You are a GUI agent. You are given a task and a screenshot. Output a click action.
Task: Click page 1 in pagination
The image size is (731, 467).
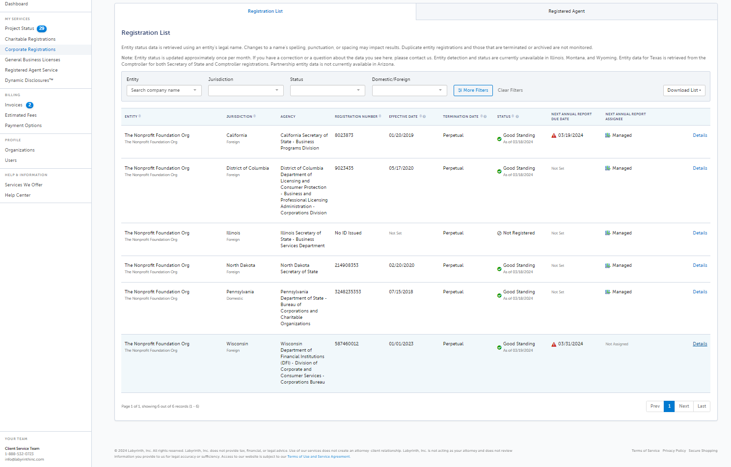click(669, 406)
